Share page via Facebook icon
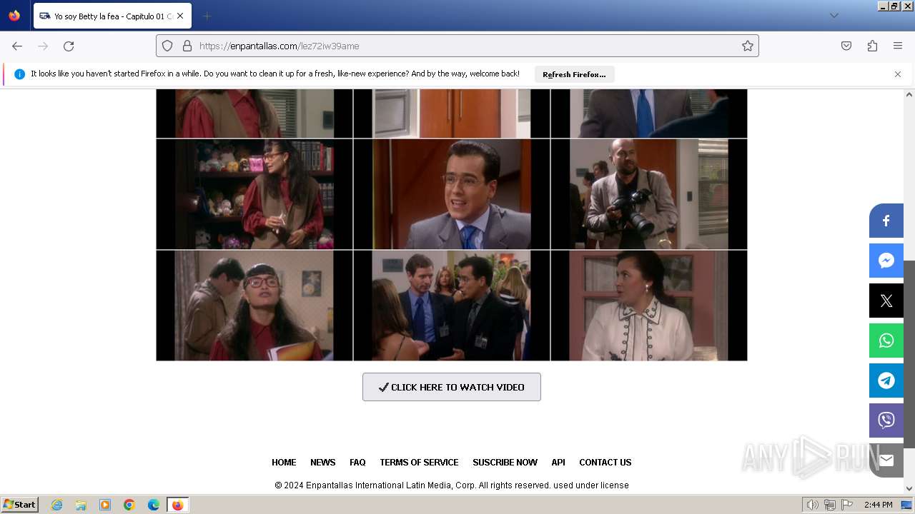 click(x=886, y=221)
